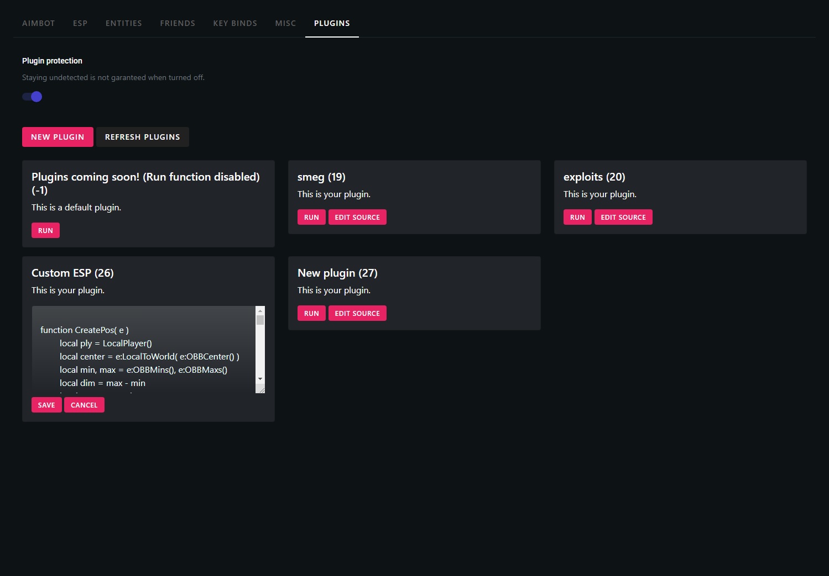
Task: Run the smeg (19) plugin
Action: click(311, 217)
